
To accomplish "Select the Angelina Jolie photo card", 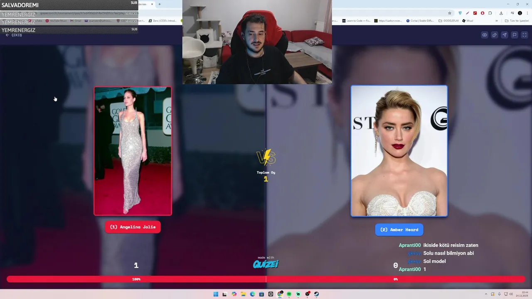I will (x=133, y=151).
